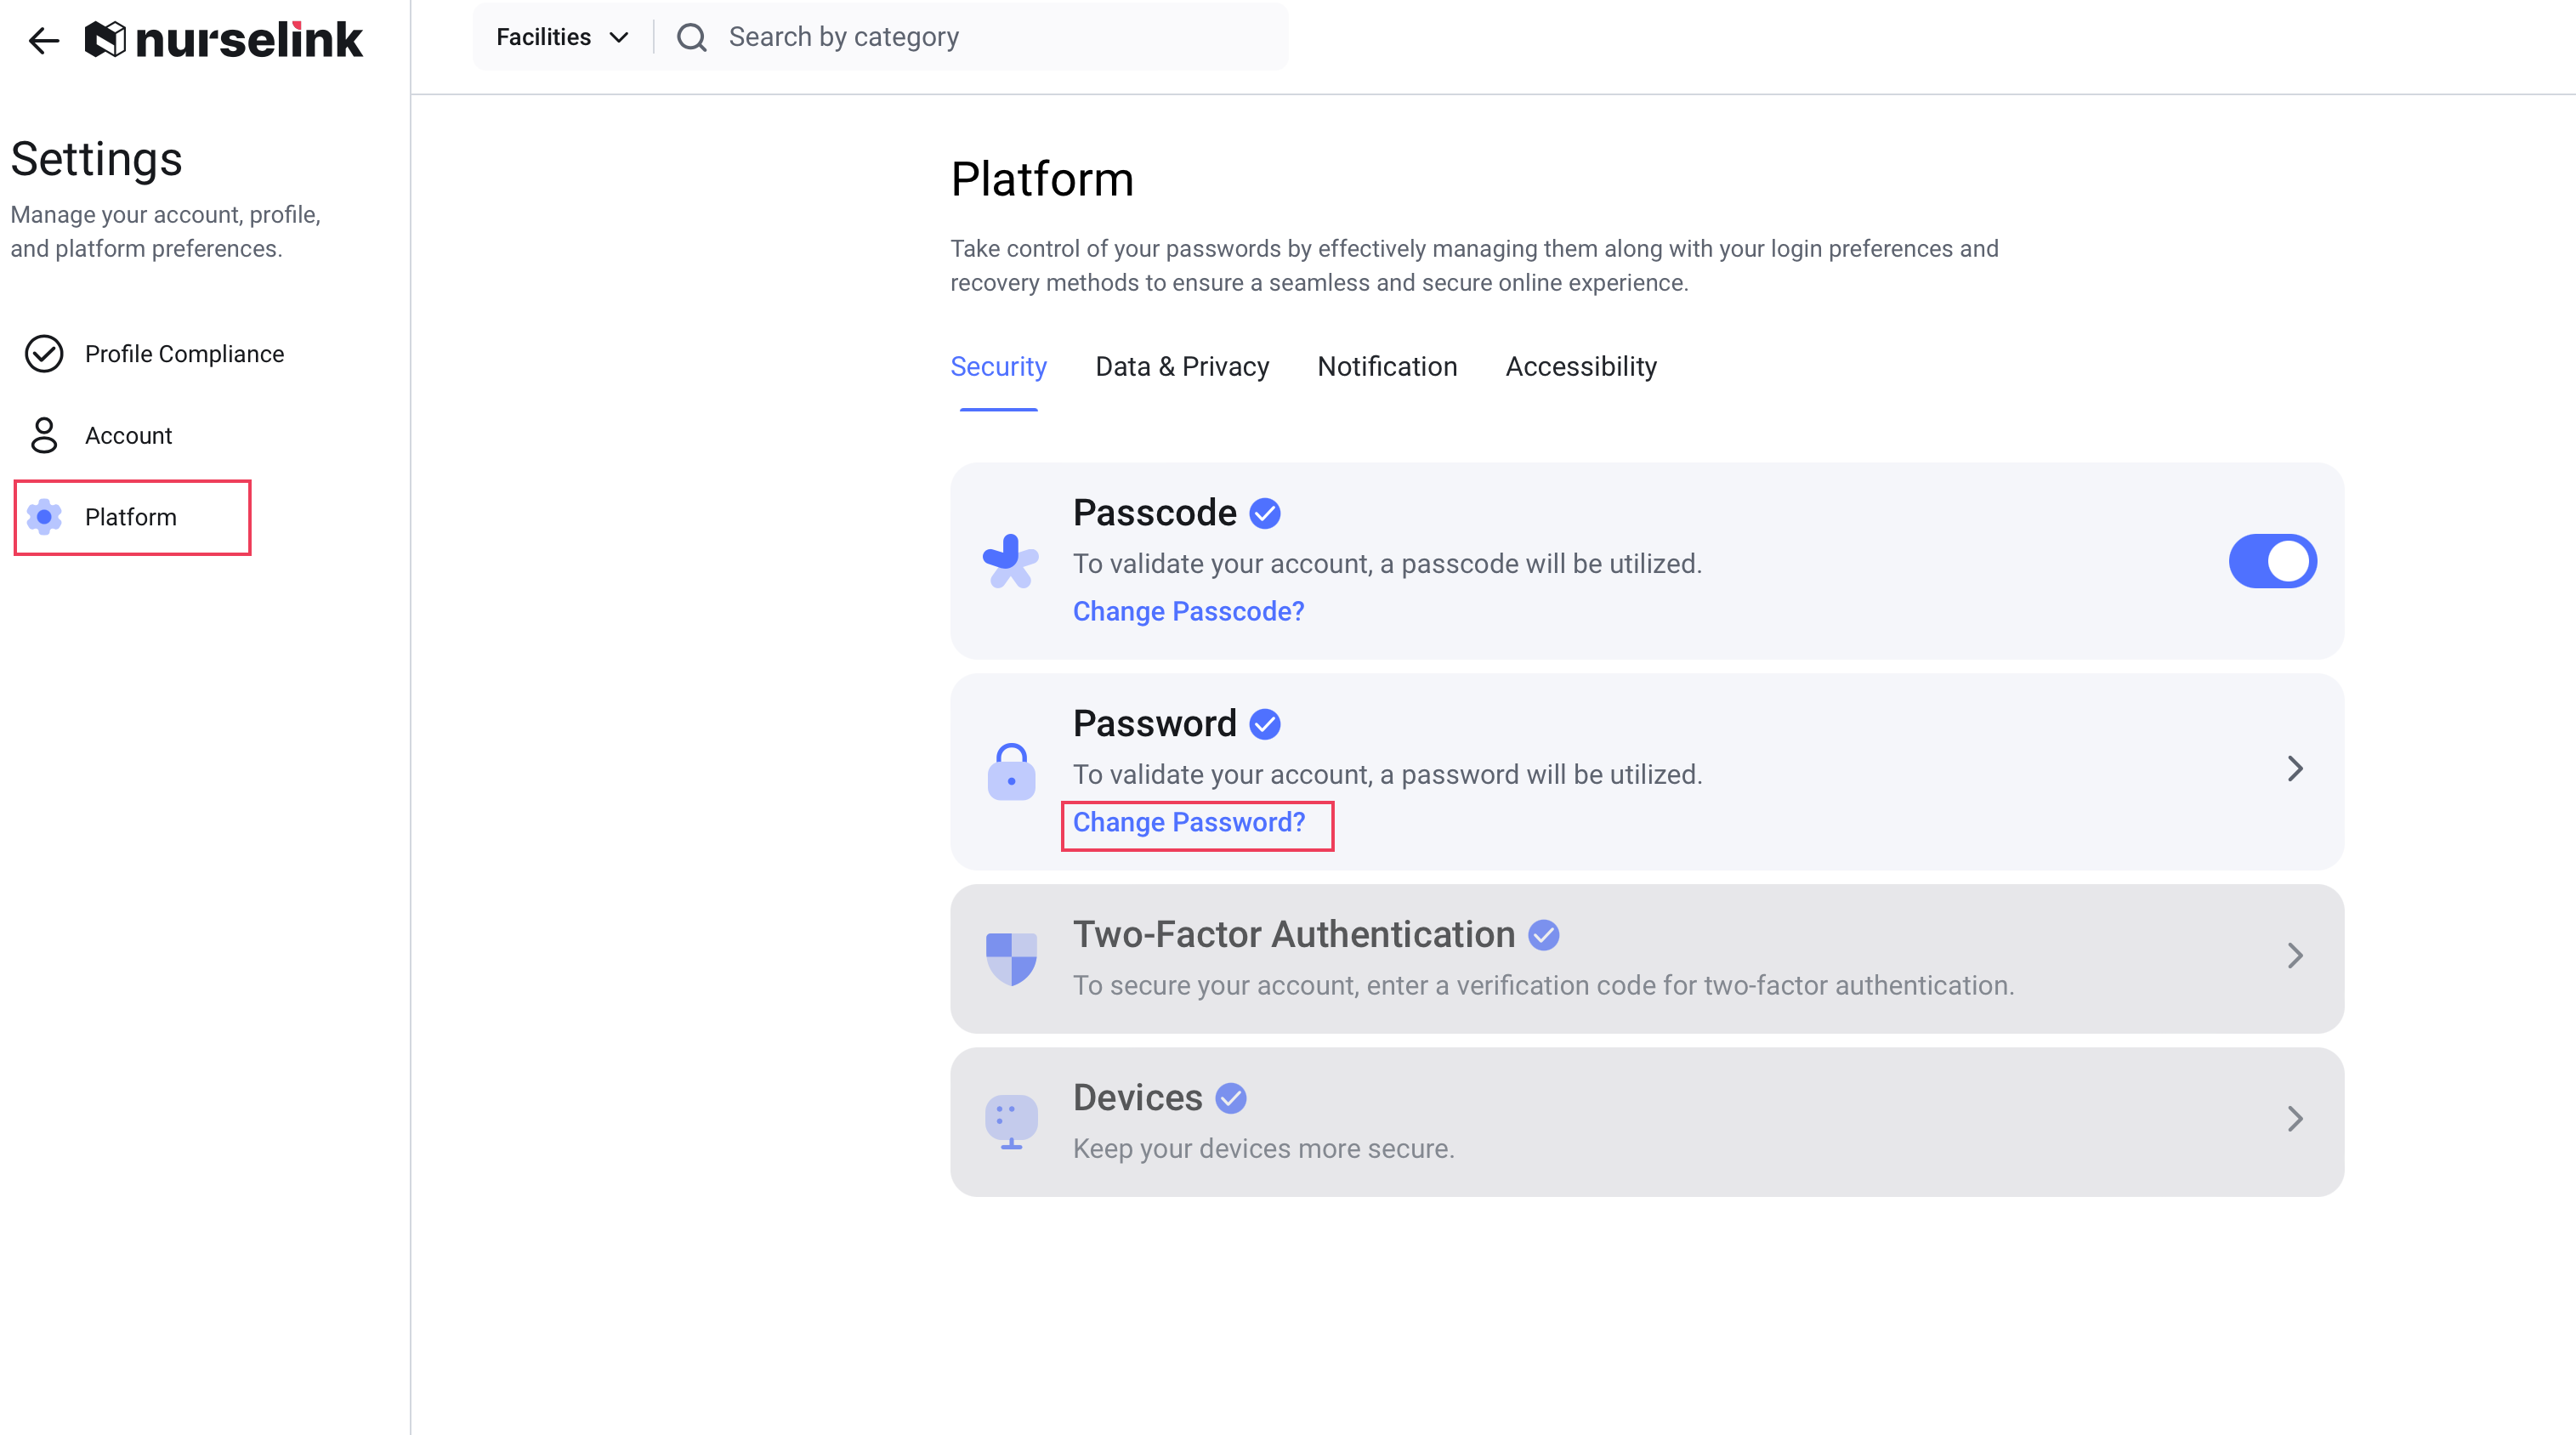
Task: Click the back arrow icon
Action: pyautogui.click(x=44, y=40)
